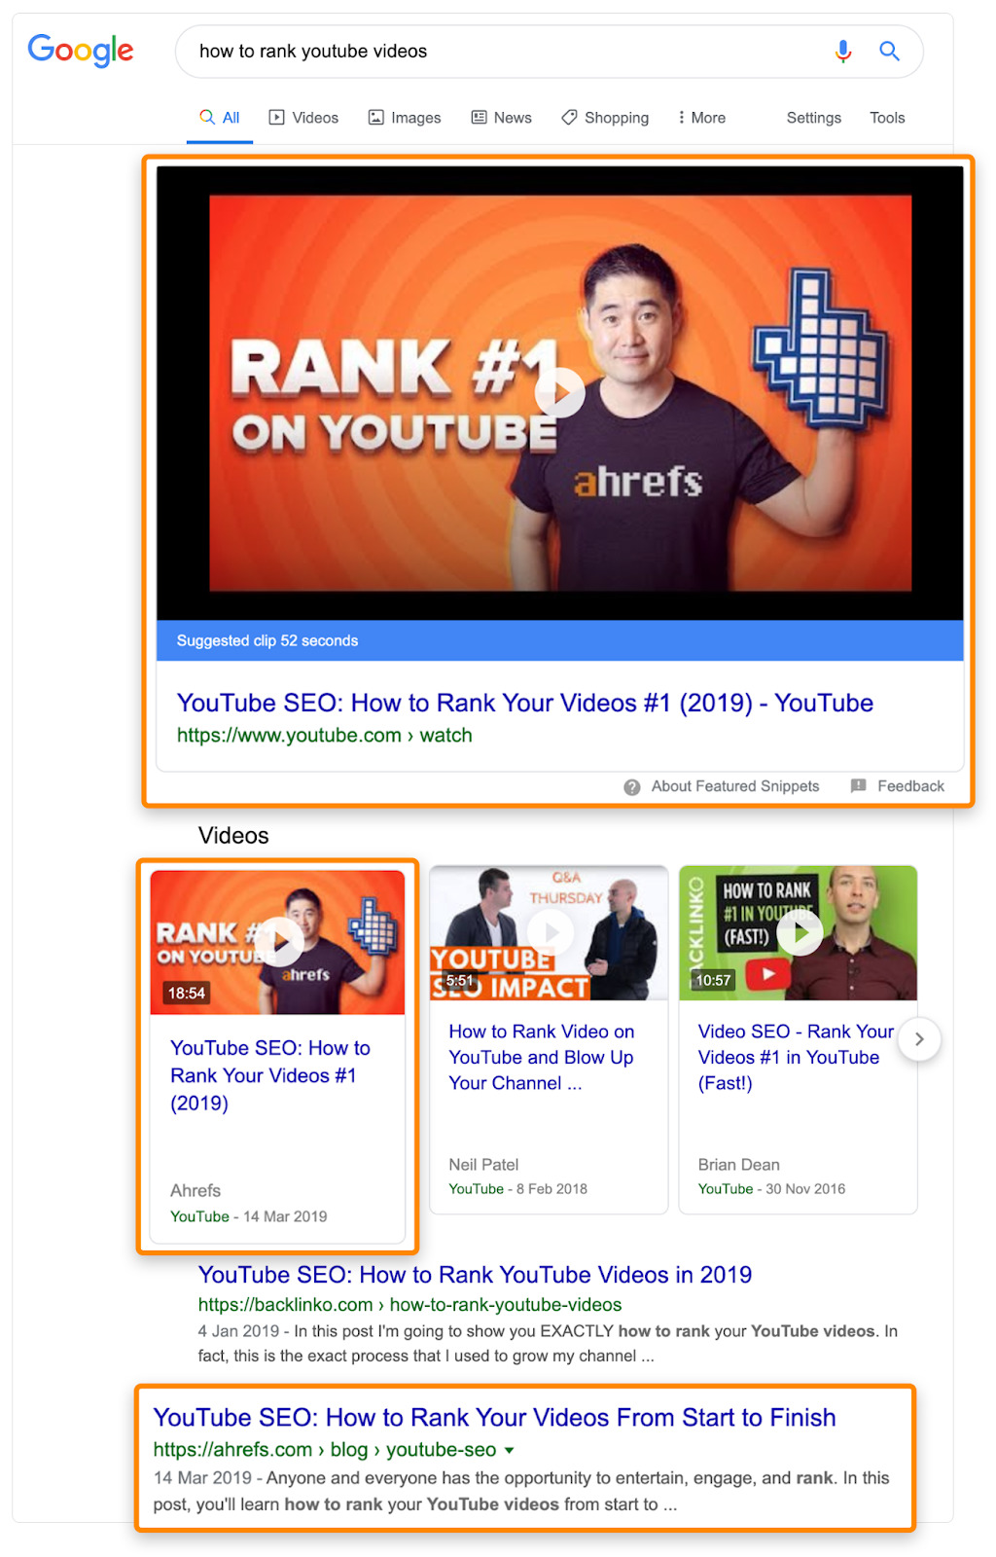Click the About Featured Snippets help icon
The image size is (996, 1557).
[x=632, y=786]
